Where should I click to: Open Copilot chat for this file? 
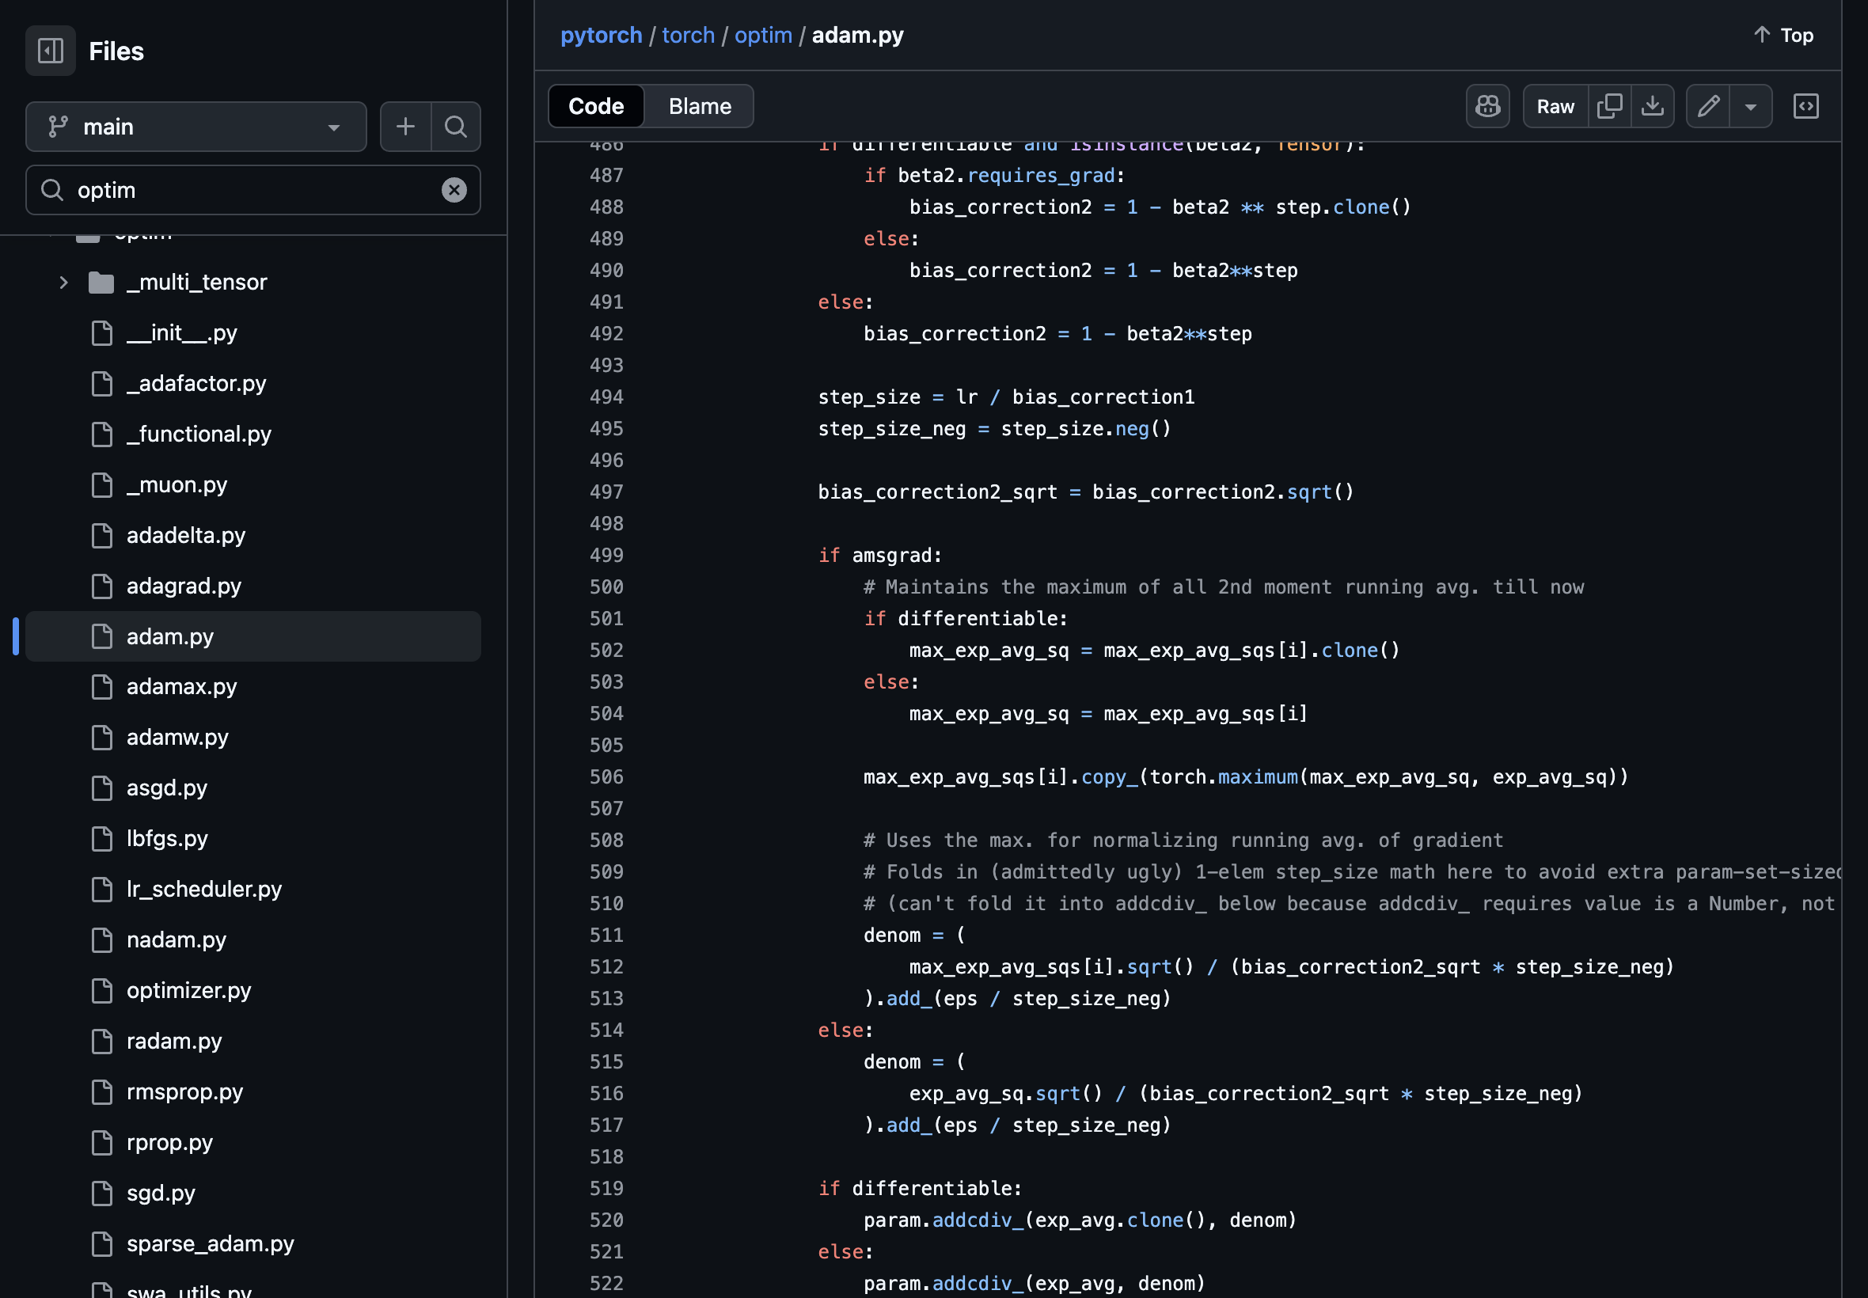pos(1486,107)
